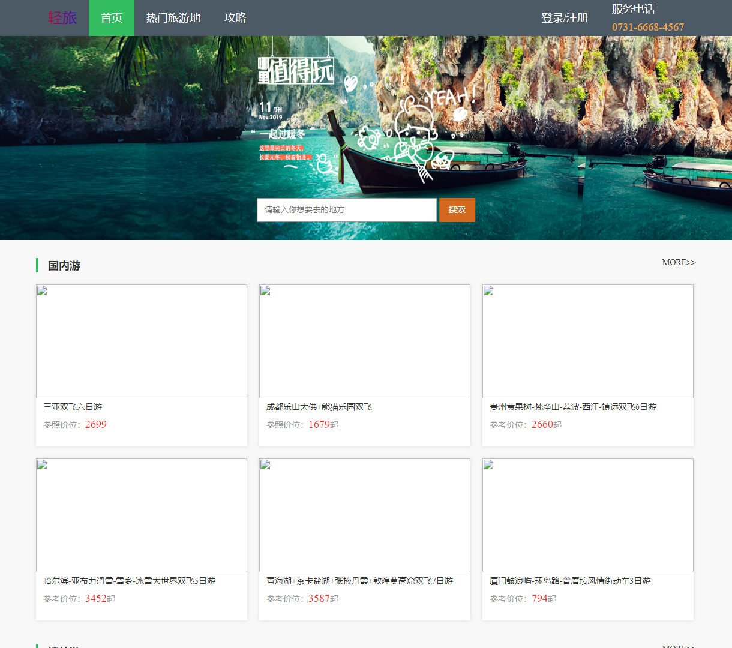Open the 攻略 section
Image resolution: width=732 pixels, height=648 pixels.
point(235,17)
